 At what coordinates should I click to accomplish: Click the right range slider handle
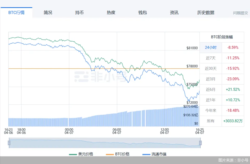click(201, 143)
